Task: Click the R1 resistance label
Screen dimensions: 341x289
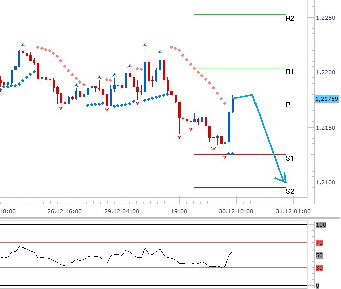Action: [290, 72]
